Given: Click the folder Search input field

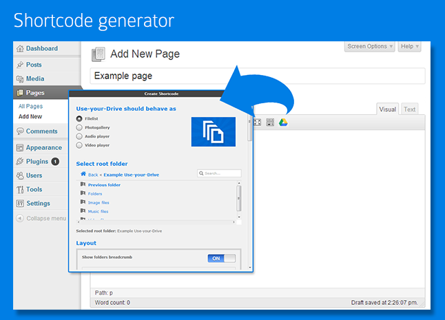Looking at the screenshot, I should coord(219,173).
